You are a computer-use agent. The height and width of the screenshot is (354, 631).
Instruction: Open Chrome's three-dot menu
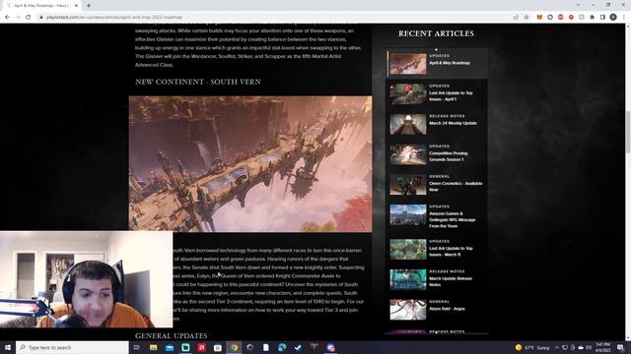tap(624, 18)
